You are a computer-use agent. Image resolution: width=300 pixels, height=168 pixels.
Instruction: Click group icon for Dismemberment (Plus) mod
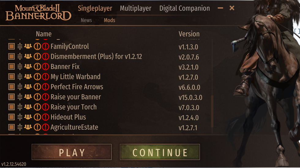coord(28,56)
